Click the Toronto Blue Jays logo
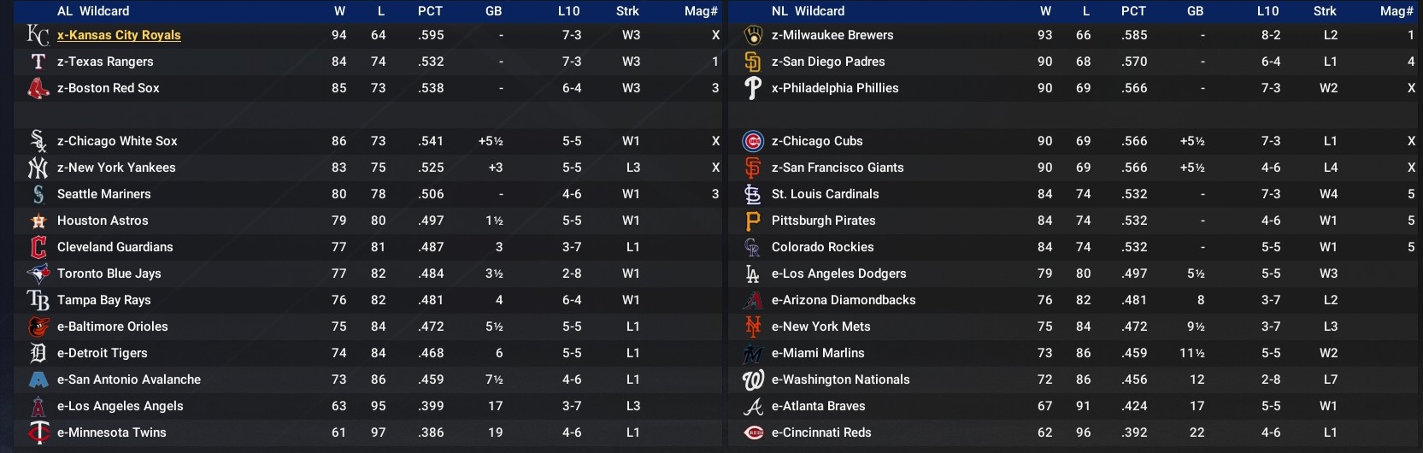 [38, 274]
